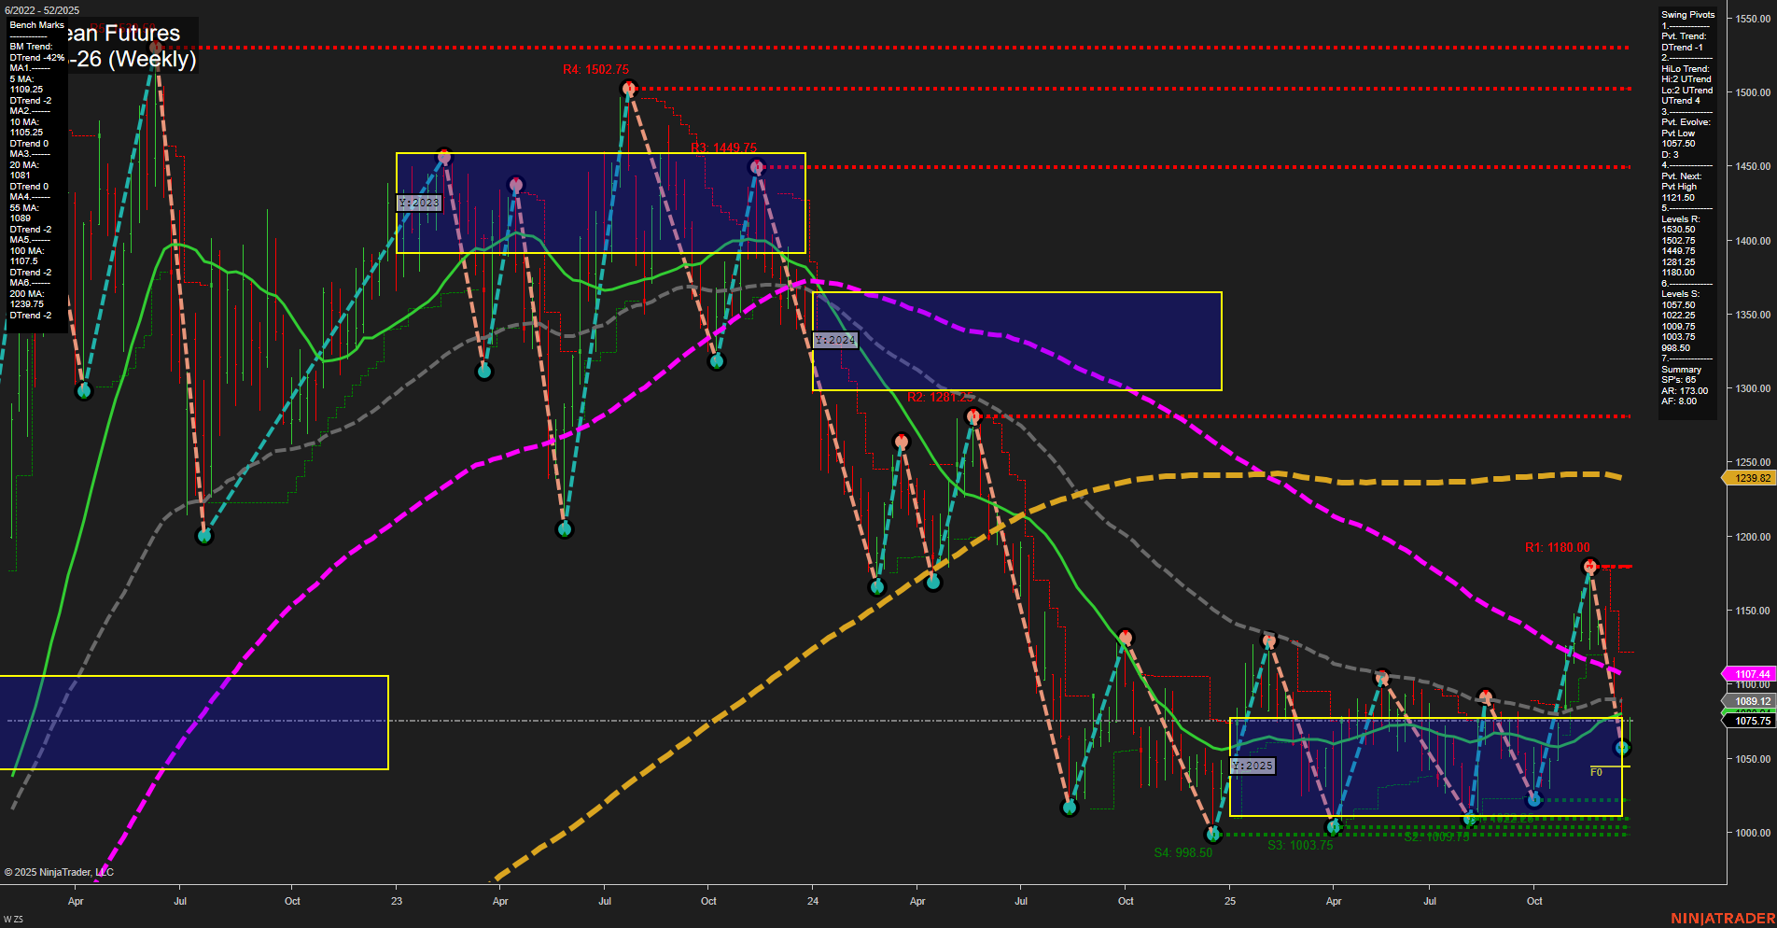This screenshot has width=1777, height=928.
Task: Click the green 1075.75 price marker on axis
Action: (x=1751, y=721)
